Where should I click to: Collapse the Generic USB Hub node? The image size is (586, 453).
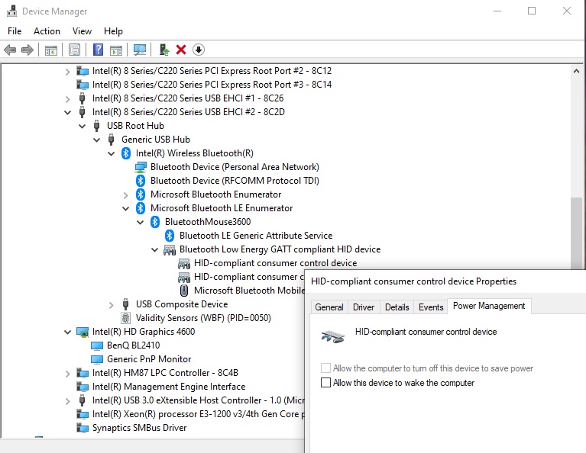pyautogui.click(x=97, y=140)
